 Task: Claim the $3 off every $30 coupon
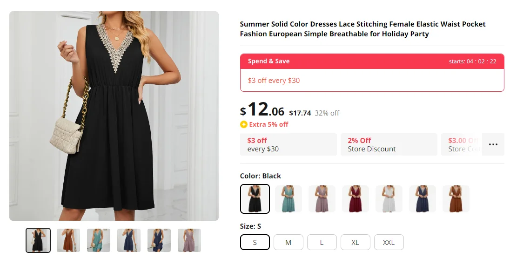tap(288, 144)
